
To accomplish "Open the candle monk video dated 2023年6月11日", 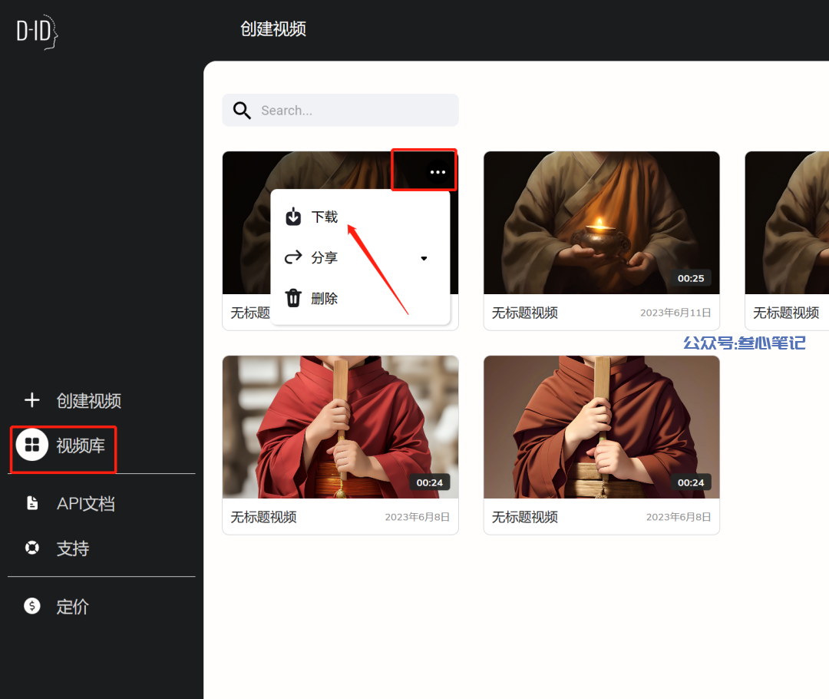I will (x=602, y=223).
